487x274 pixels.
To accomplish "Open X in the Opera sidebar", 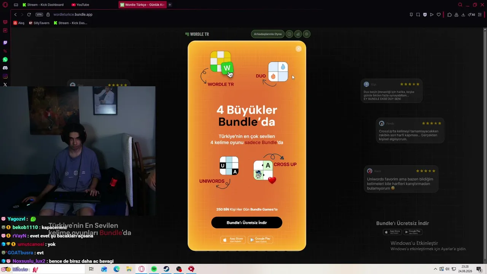I will pos(5,84).
